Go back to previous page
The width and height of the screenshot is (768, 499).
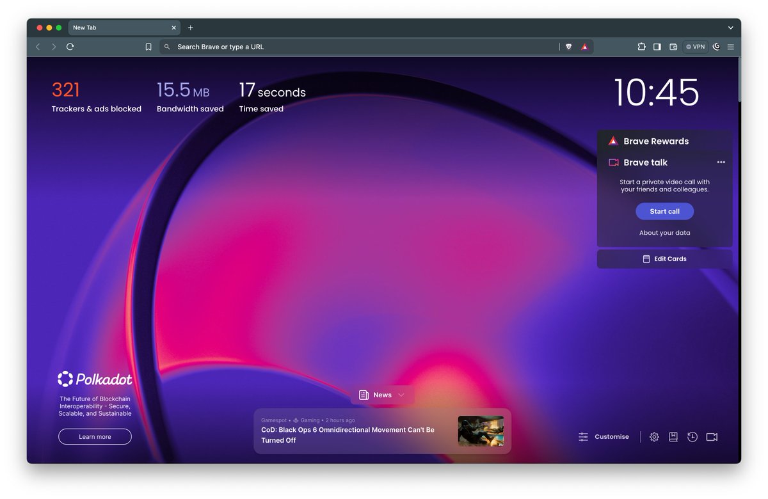click(38, 47)
